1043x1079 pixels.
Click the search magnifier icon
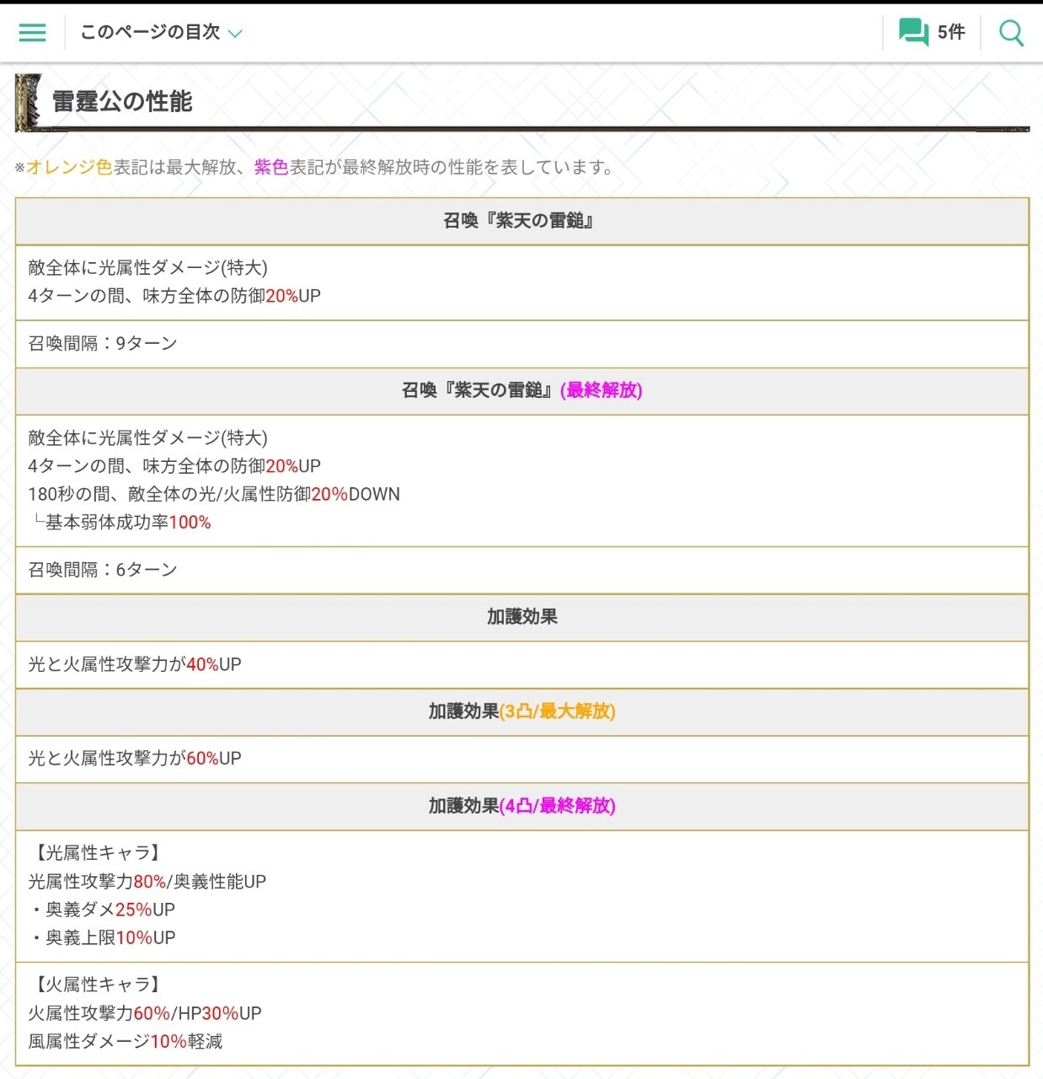[1010, 33]
